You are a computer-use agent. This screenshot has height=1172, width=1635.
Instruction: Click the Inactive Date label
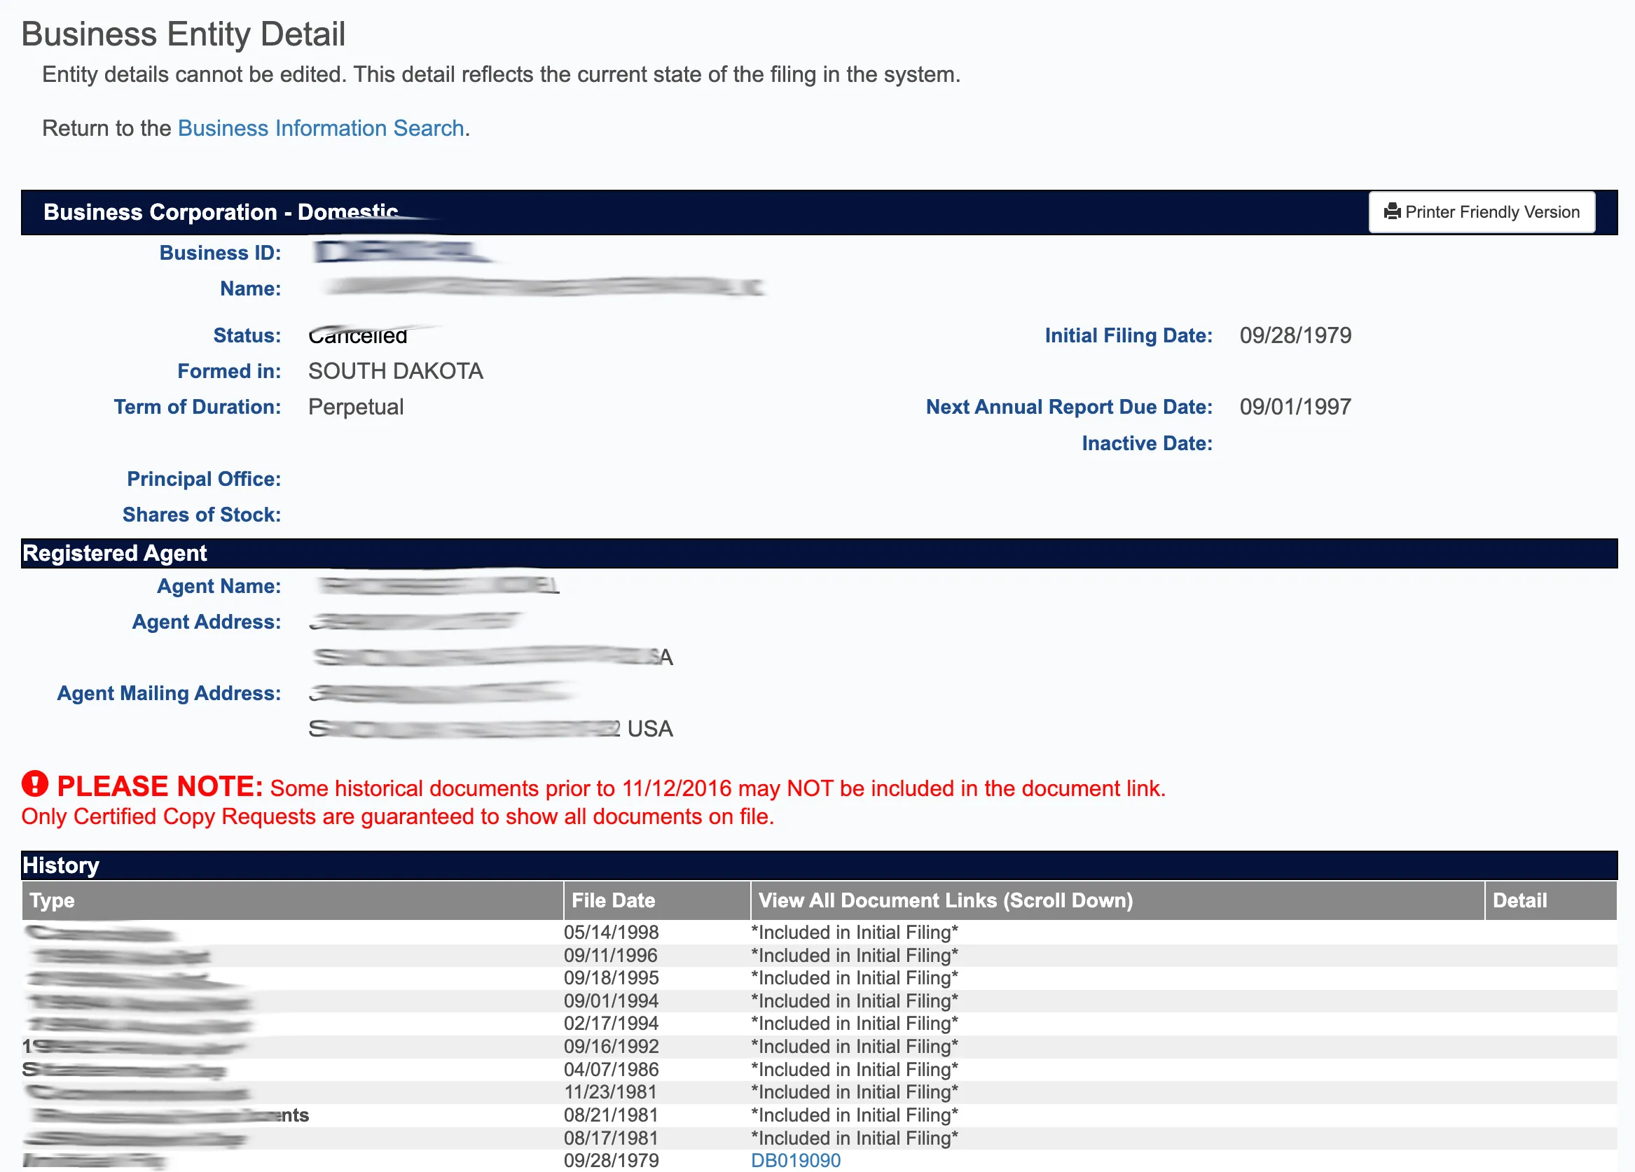(x=1147, y=443)
